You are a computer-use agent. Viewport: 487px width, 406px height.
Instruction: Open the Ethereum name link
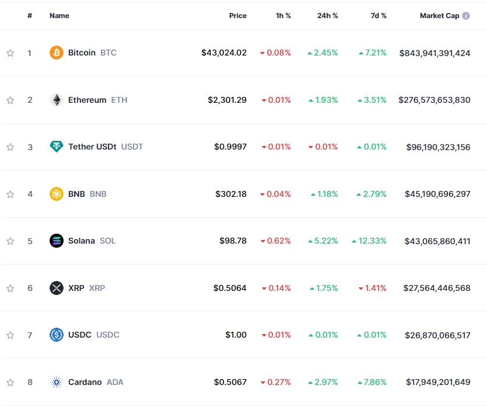point(87,100)
